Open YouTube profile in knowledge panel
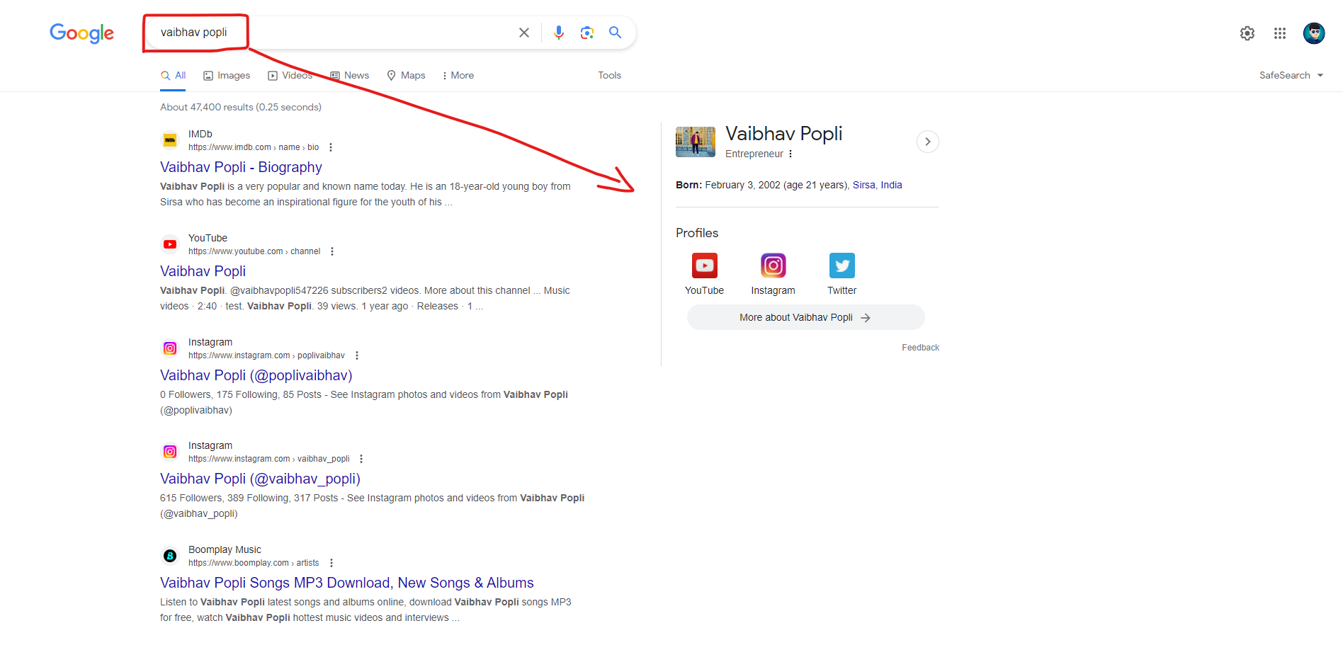This screenshot has height=650, width=1343. pyautogui.click(x=704, y=273)
